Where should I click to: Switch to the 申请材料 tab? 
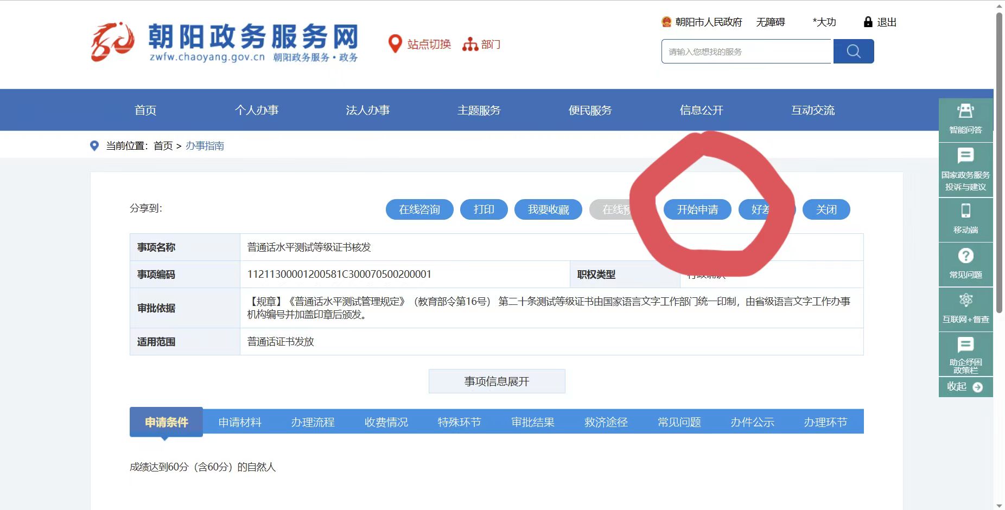[240, 422]
